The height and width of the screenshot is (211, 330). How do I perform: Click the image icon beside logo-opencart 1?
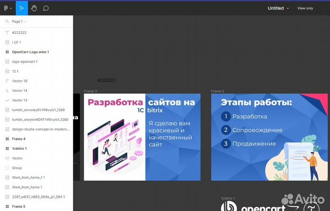7,62
